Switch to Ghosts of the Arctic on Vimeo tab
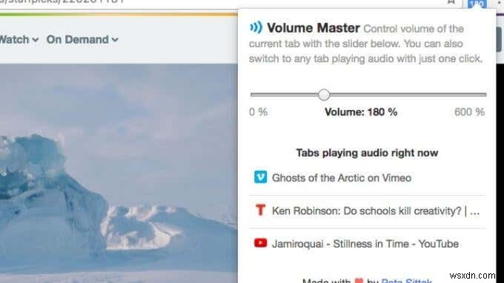The width and height of the screenshot is (504, 283). tap(368, 178)
